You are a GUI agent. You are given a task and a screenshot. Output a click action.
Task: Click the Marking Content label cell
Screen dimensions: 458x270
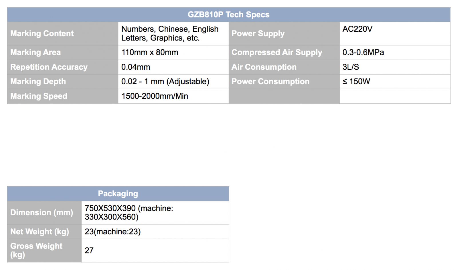pyautogui.click(x=42, y=33)
